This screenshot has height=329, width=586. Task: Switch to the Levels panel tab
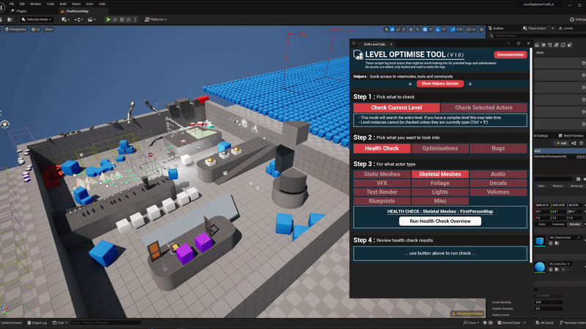point(565,29)
